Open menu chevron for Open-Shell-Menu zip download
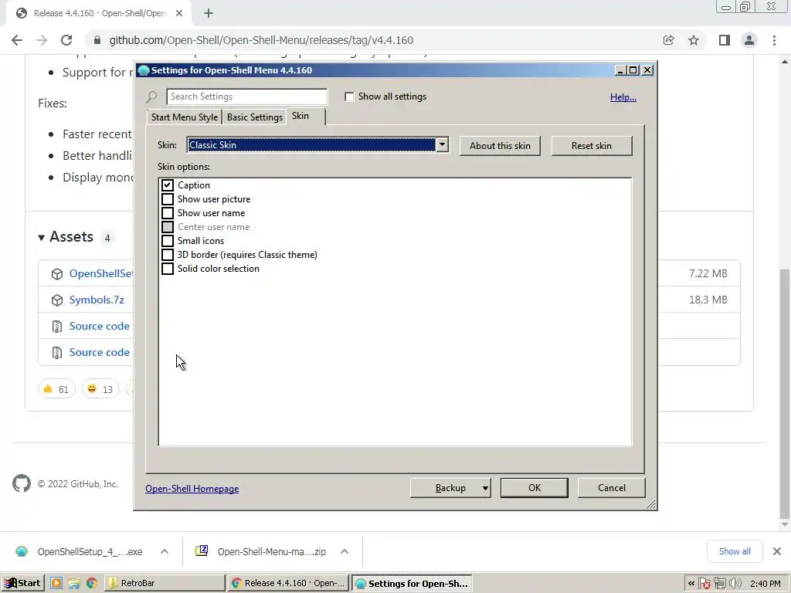This screenshot has height=593, width=791. (x=345, y=551)
